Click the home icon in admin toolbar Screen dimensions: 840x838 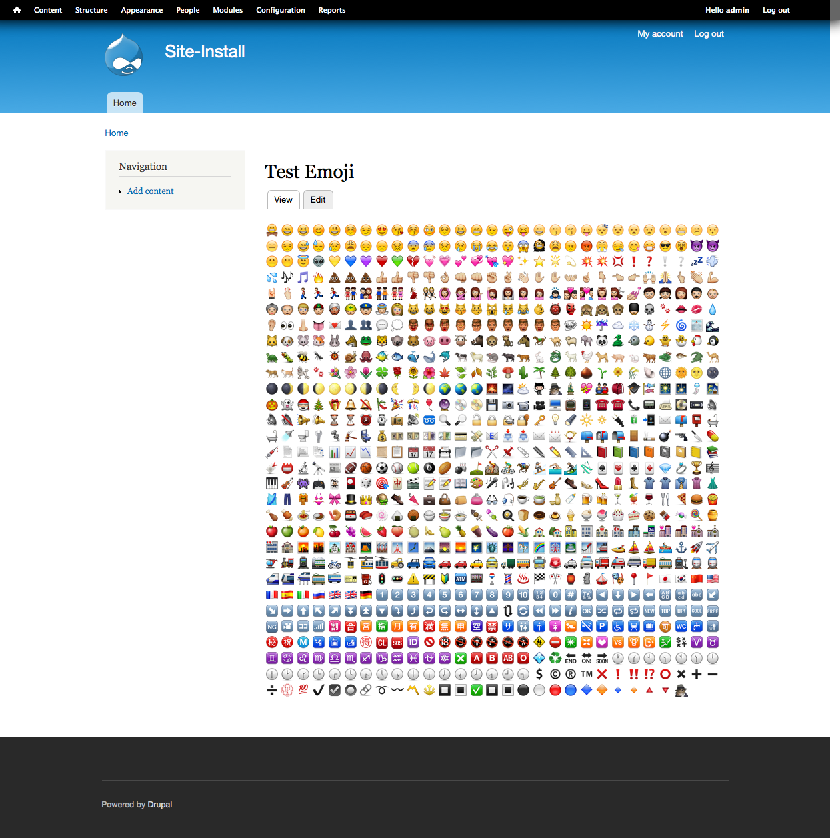pos(17,10)
